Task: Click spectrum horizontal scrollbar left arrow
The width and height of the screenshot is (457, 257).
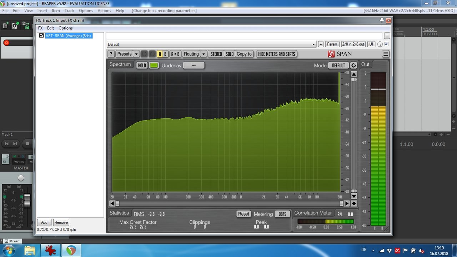Action: [112, 203]
